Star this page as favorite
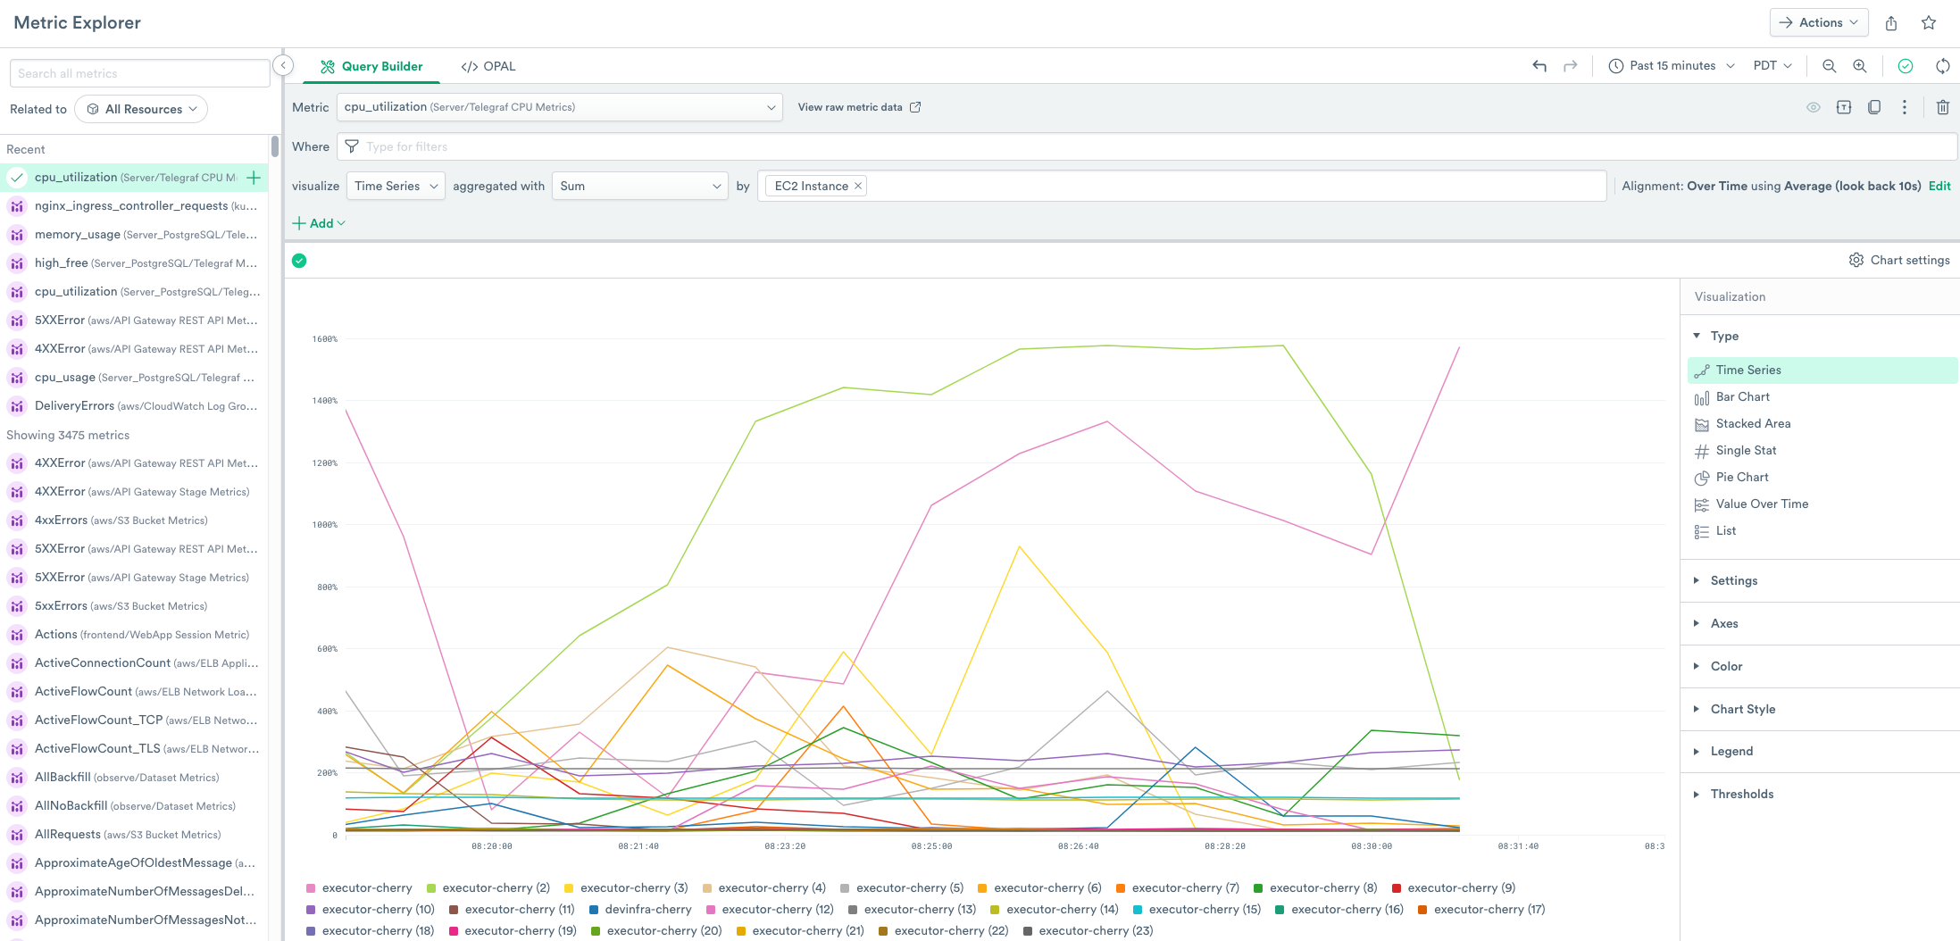 [1929, 23]
